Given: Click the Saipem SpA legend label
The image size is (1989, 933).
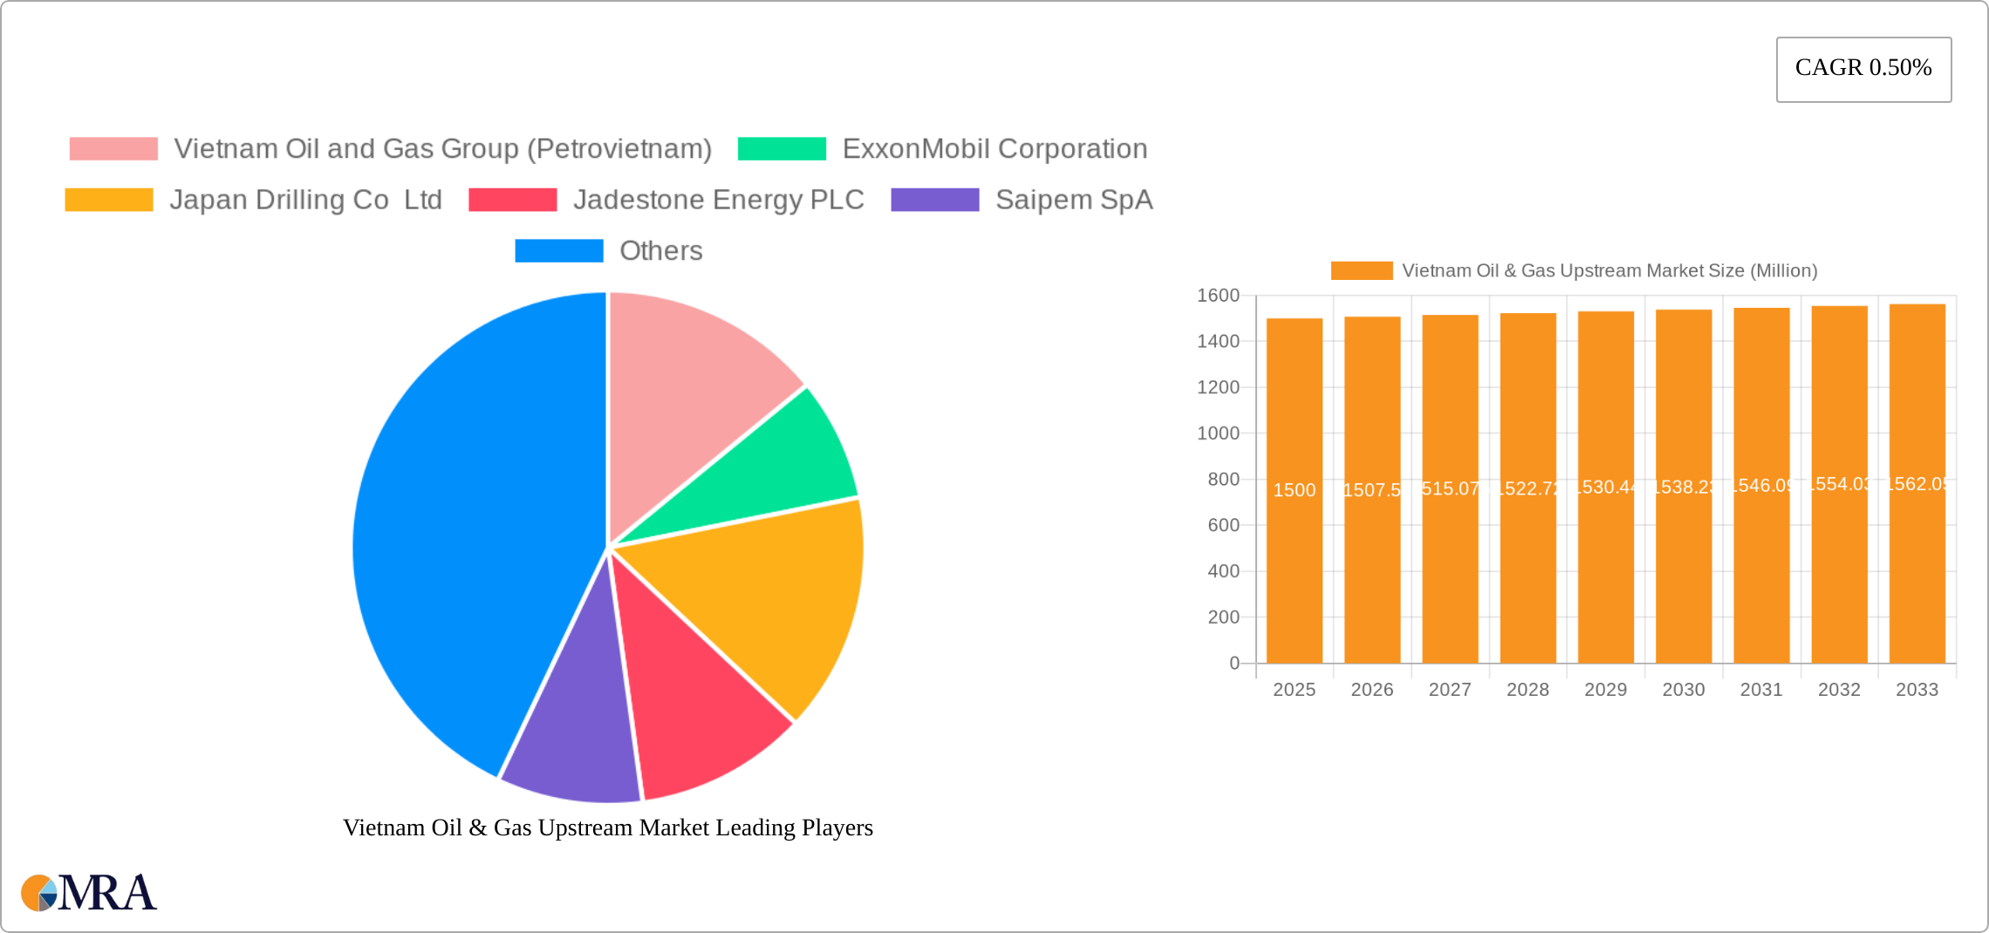Looking at the screenshot, I should [x=1074, y=200].
